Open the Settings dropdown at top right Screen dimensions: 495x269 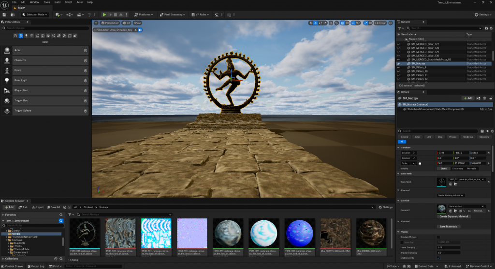pos(483,14)
